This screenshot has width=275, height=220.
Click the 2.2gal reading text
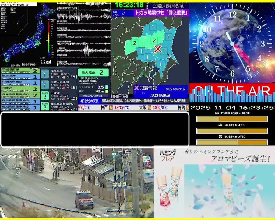point(46,62)
